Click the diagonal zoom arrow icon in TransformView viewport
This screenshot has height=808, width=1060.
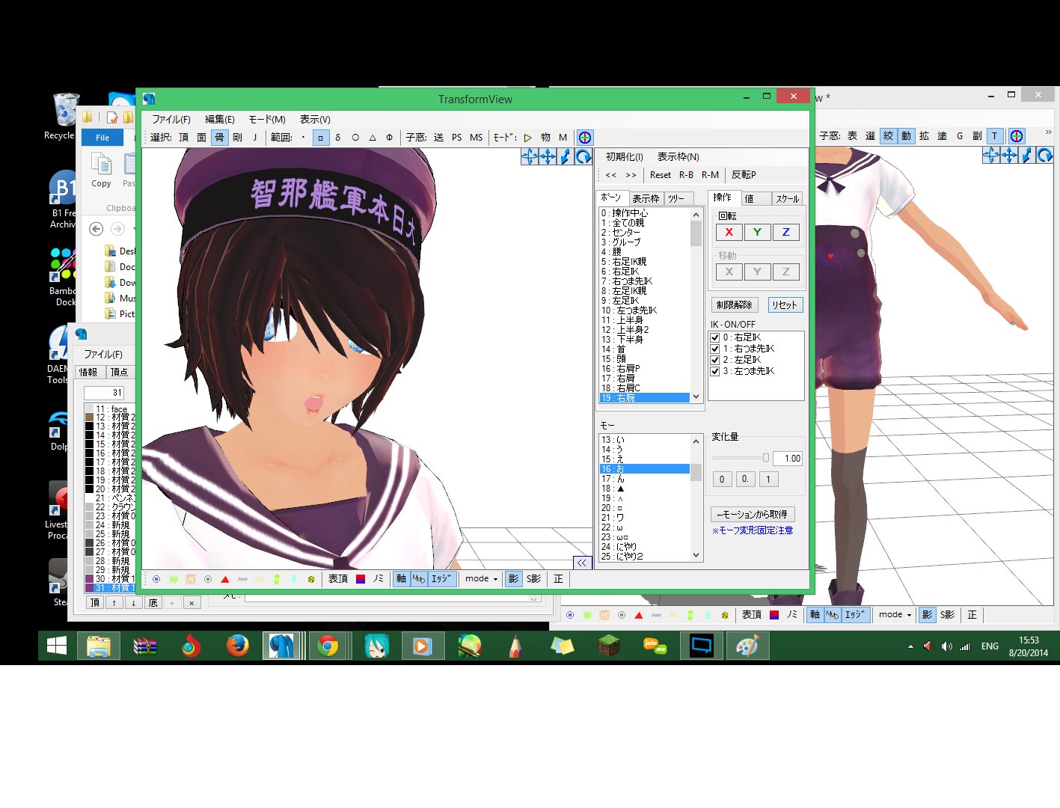click(566, 156)
